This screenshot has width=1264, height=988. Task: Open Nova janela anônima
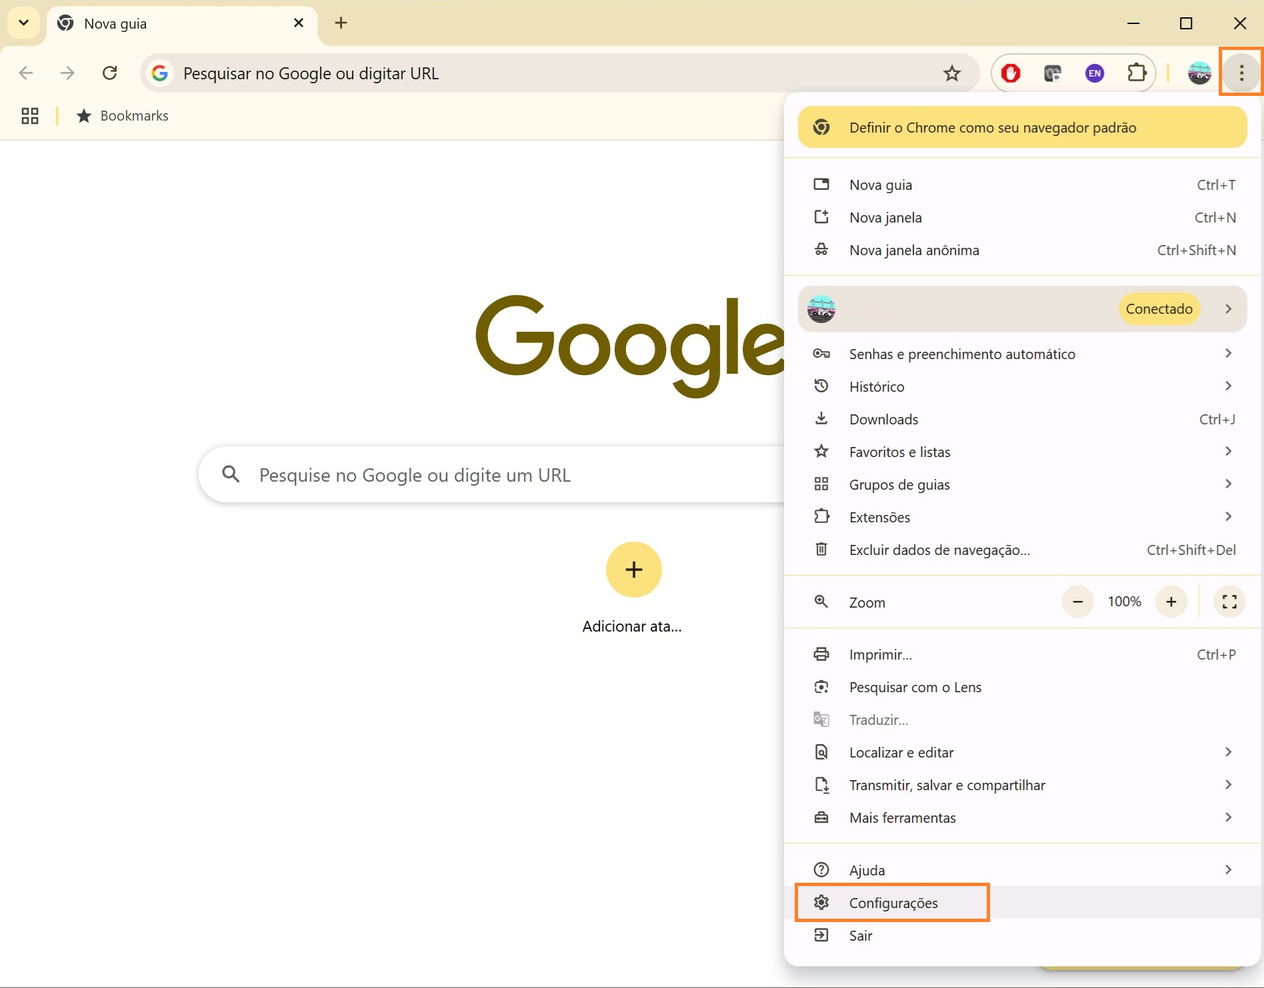pos(1023,250)
